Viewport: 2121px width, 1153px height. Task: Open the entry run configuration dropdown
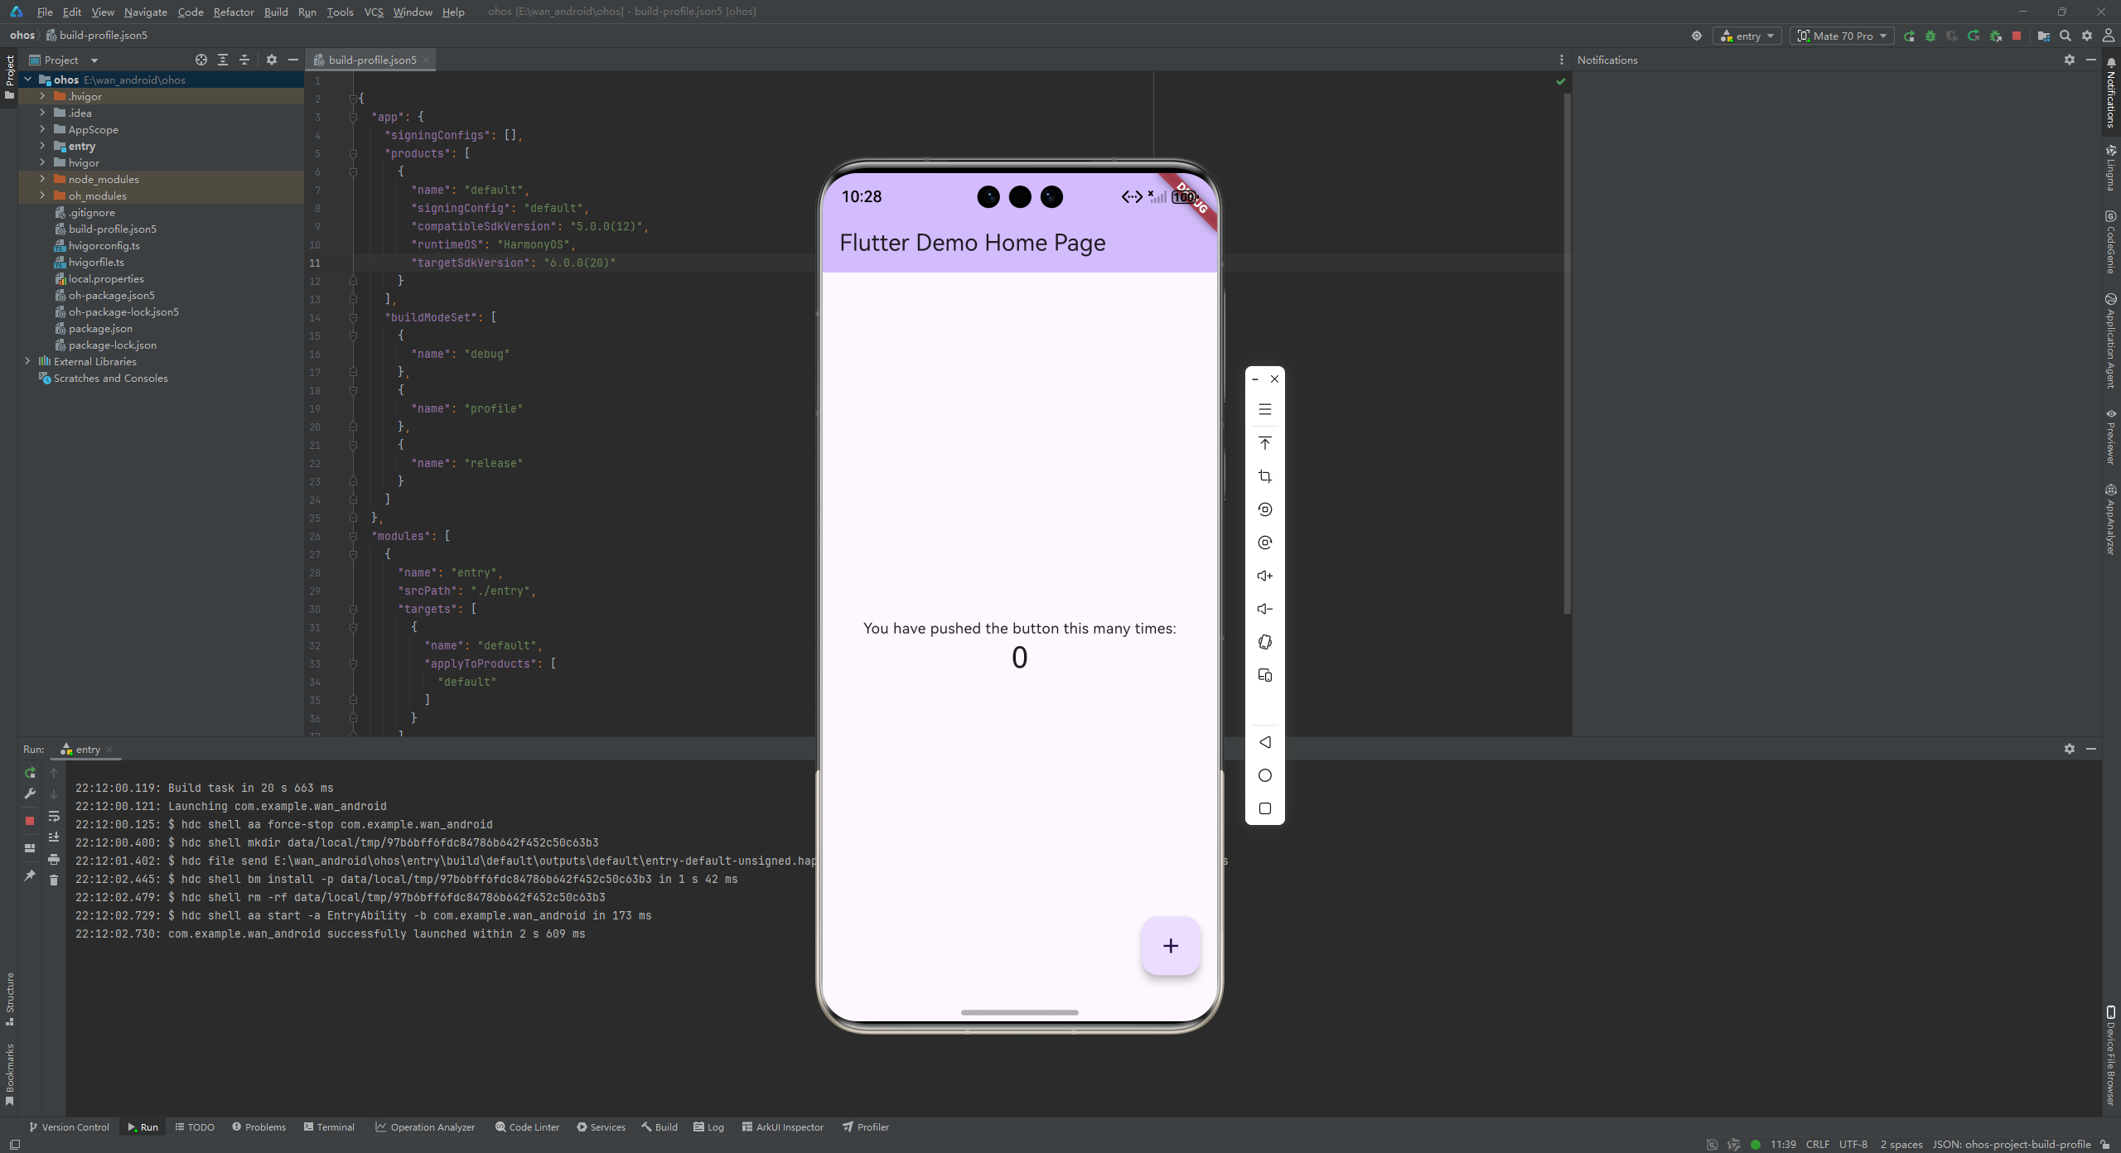click(1747, 36)
